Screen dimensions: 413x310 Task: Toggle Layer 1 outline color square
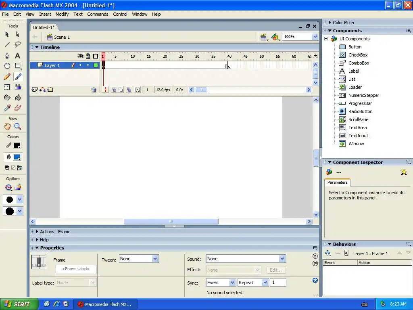96,65
